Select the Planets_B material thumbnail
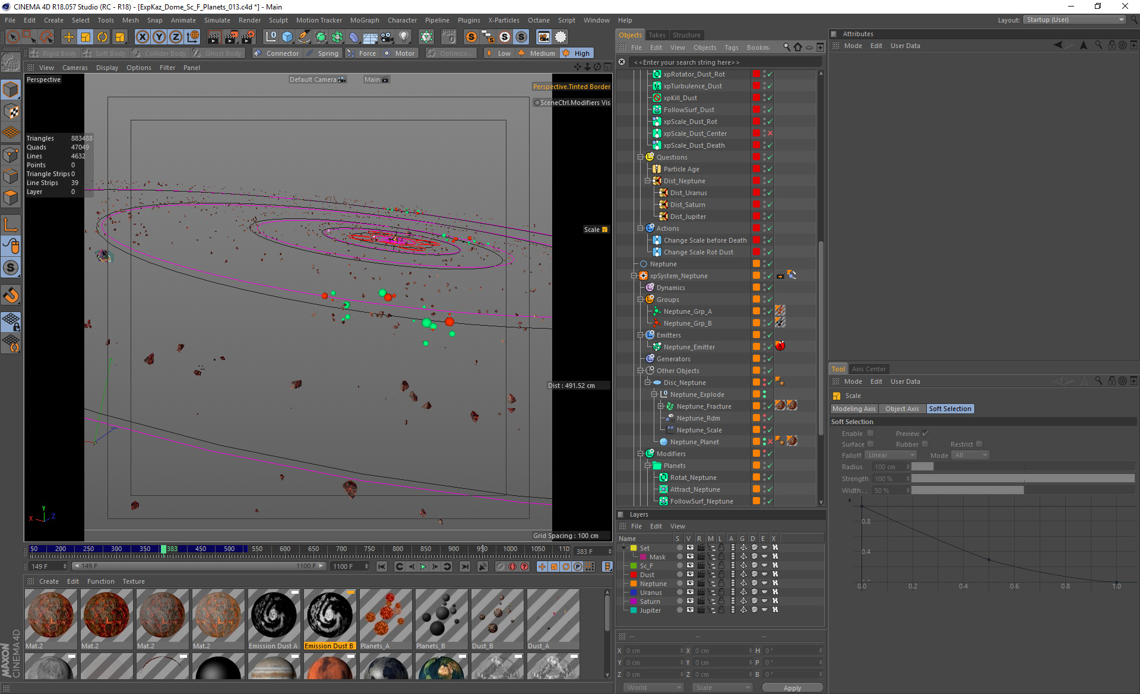The image size is (1140, 694). click(441, 619)
